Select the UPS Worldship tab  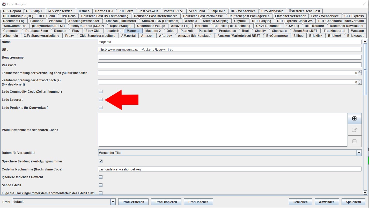(x=272, y=11)
